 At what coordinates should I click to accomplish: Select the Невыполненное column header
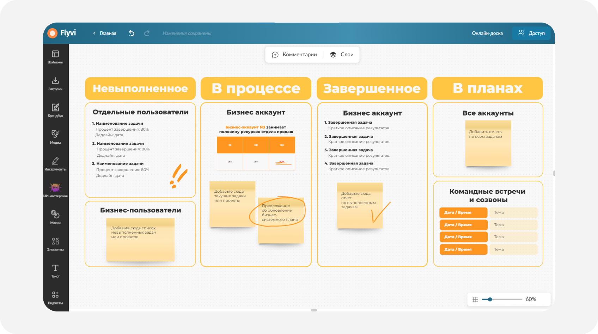(140, 88)
